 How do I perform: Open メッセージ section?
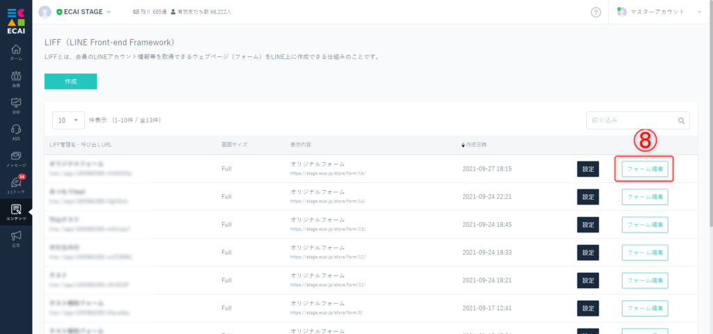16,159
